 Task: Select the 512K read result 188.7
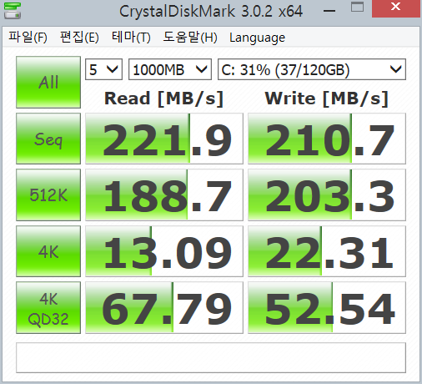(164, 195)
